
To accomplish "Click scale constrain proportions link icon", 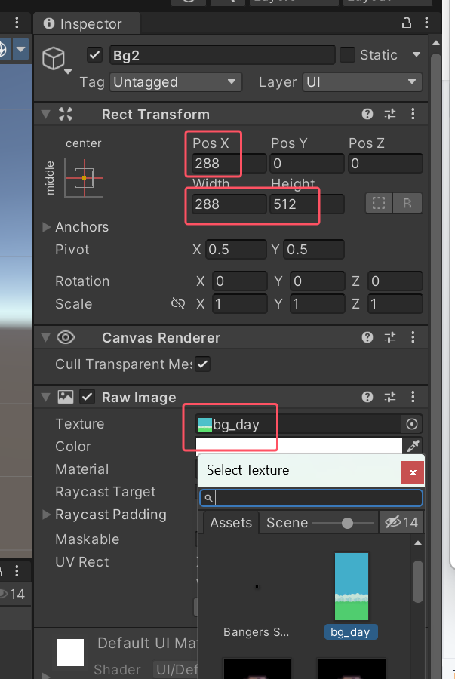I will click(x=178, y=304).
